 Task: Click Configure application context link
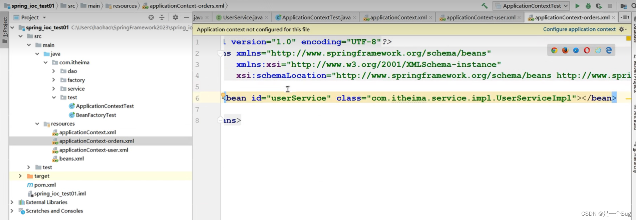coord(579,29)
